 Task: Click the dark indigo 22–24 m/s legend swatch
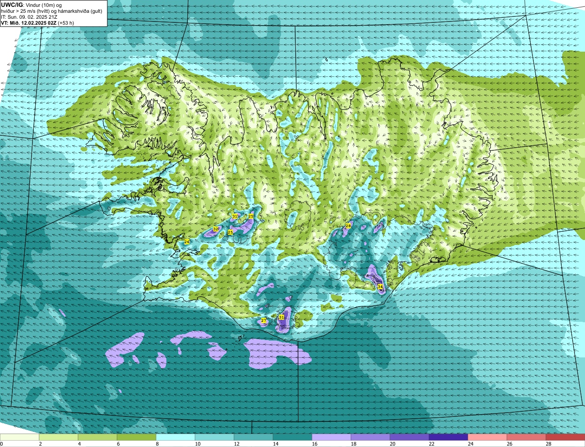[448, 437]
